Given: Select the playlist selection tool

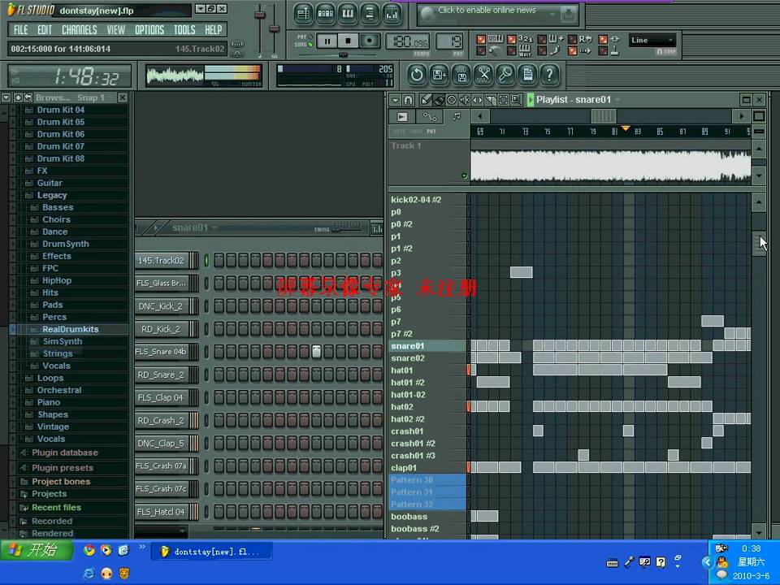Looking at the screenshot, I should pos(504,100).
